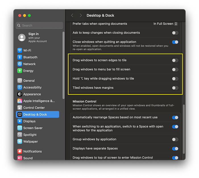Screen dimensions: 199x178
Task: Select Appearance in the sidebar
Action: pos(38,94)
